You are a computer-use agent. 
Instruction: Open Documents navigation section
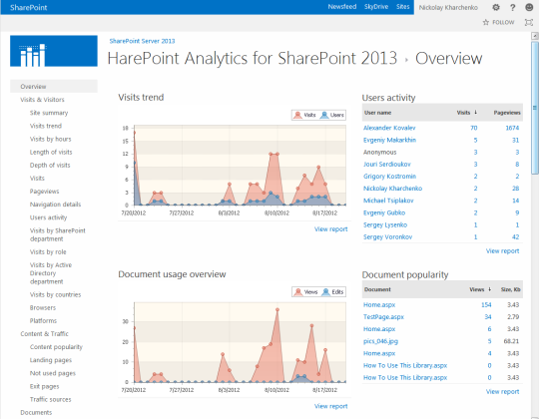click(36, 412)
